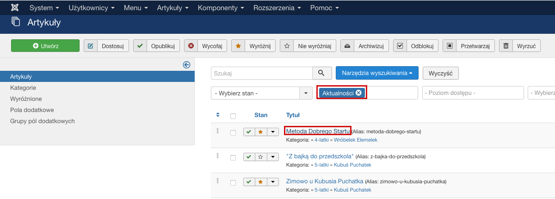Toggle published state for Metoda Dobrego Startu
The image size is (555, 199).
249,132
